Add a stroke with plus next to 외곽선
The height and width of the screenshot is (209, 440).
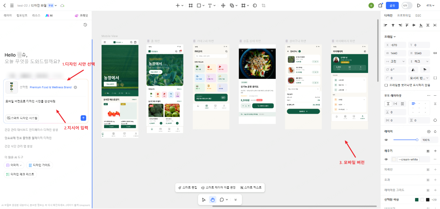click(x=435, y=170)
